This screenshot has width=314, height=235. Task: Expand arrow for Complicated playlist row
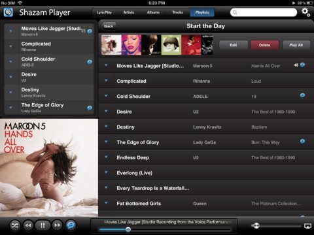[106, 80]
